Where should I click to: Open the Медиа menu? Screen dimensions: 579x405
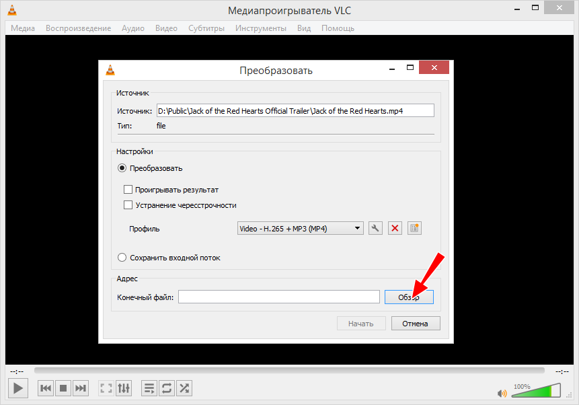coord(23,28)
